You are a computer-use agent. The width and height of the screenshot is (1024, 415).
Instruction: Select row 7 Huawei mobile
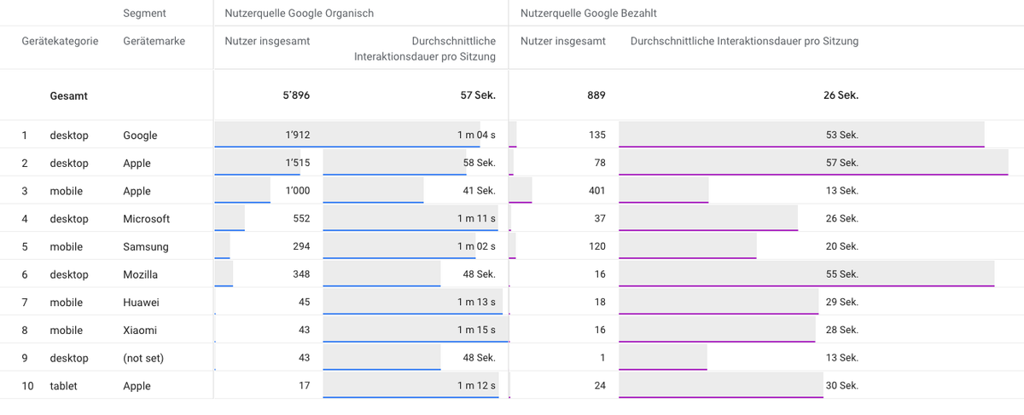(512, 303)
